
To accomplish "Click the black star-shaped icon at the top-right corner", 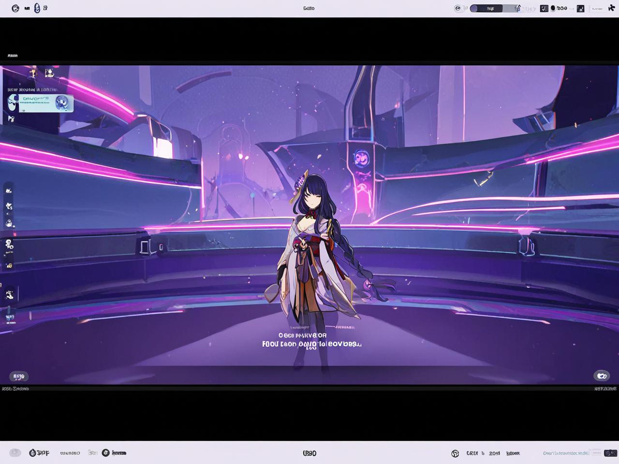I will [x=611, y=8].
